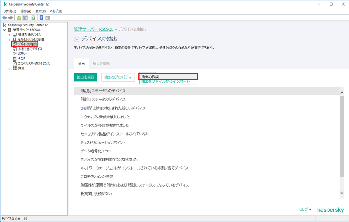Select モバイルデバイス管理 in the tree
Viewport: 349px width, 222px height.
pyautogui.click(x=31, y=39)
